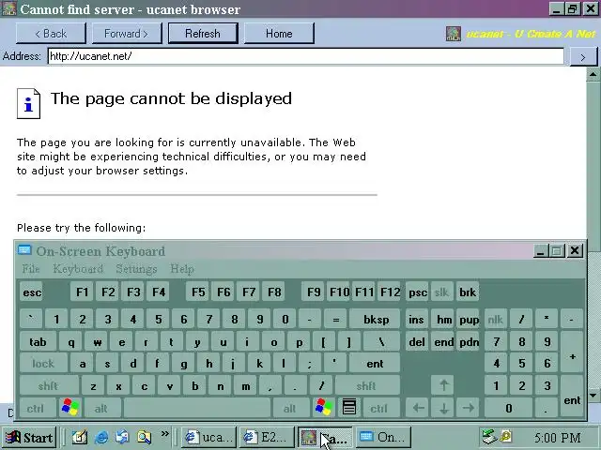Toggle the nlk num lock key
Viewport: 601px width, 450px height.
pyautogui.click(x=496, y=320)
